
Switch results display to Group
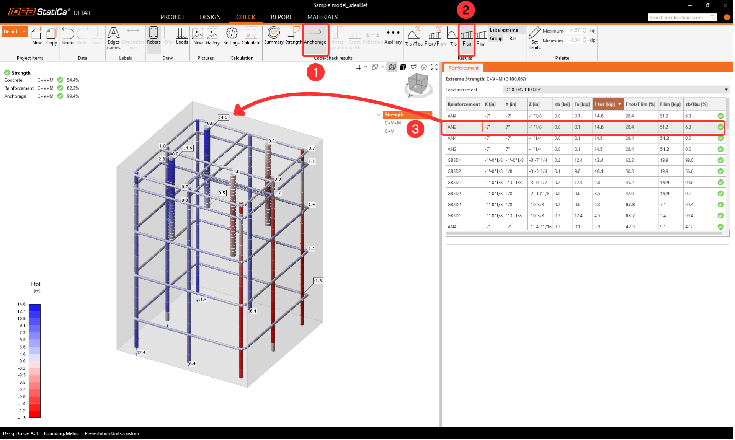(496, 39)
